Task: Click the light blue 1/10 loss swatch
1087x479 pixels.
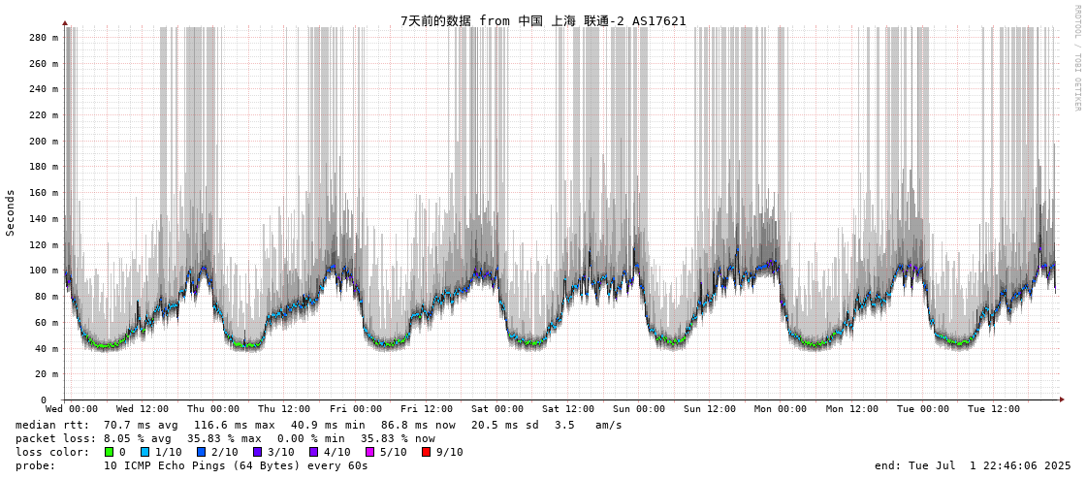Action: (144, 452)
